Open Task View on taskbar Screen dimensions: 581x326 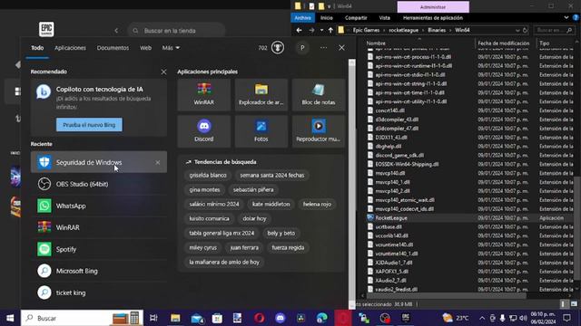tap(153, 318)
